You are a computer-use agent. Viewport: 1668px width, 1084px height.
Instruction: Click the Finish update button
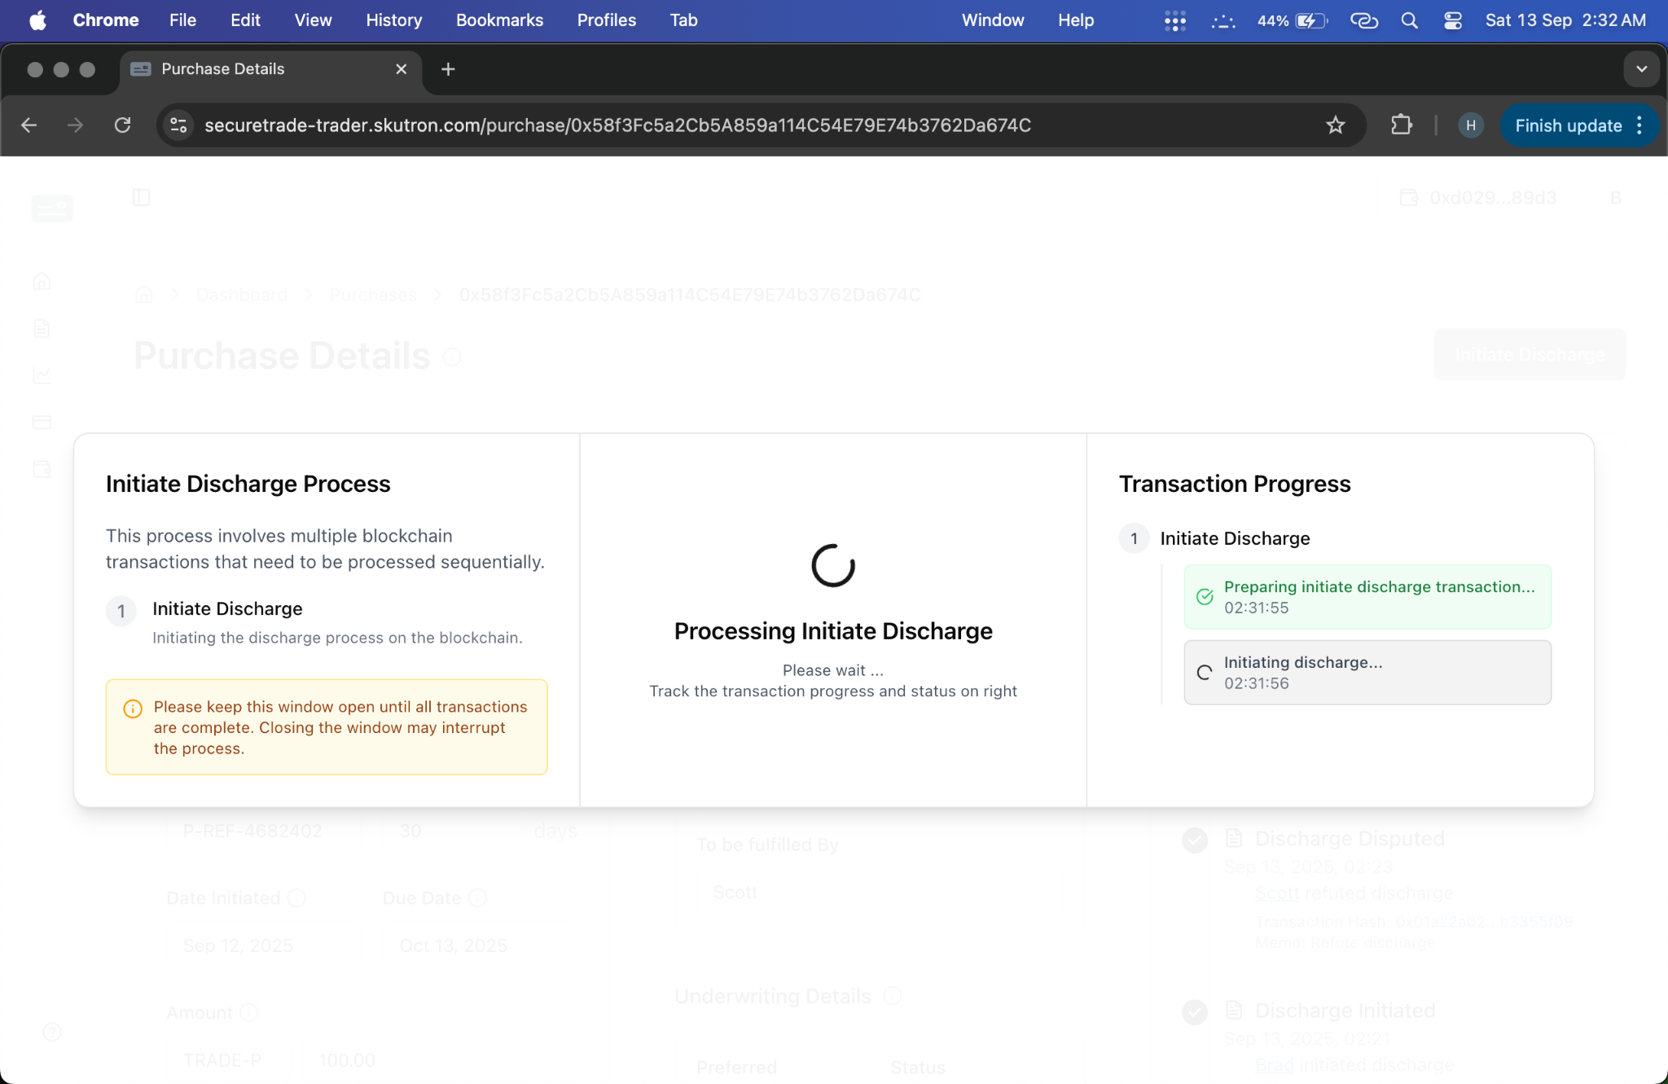pyautogui.click(x=1569, y=125)
